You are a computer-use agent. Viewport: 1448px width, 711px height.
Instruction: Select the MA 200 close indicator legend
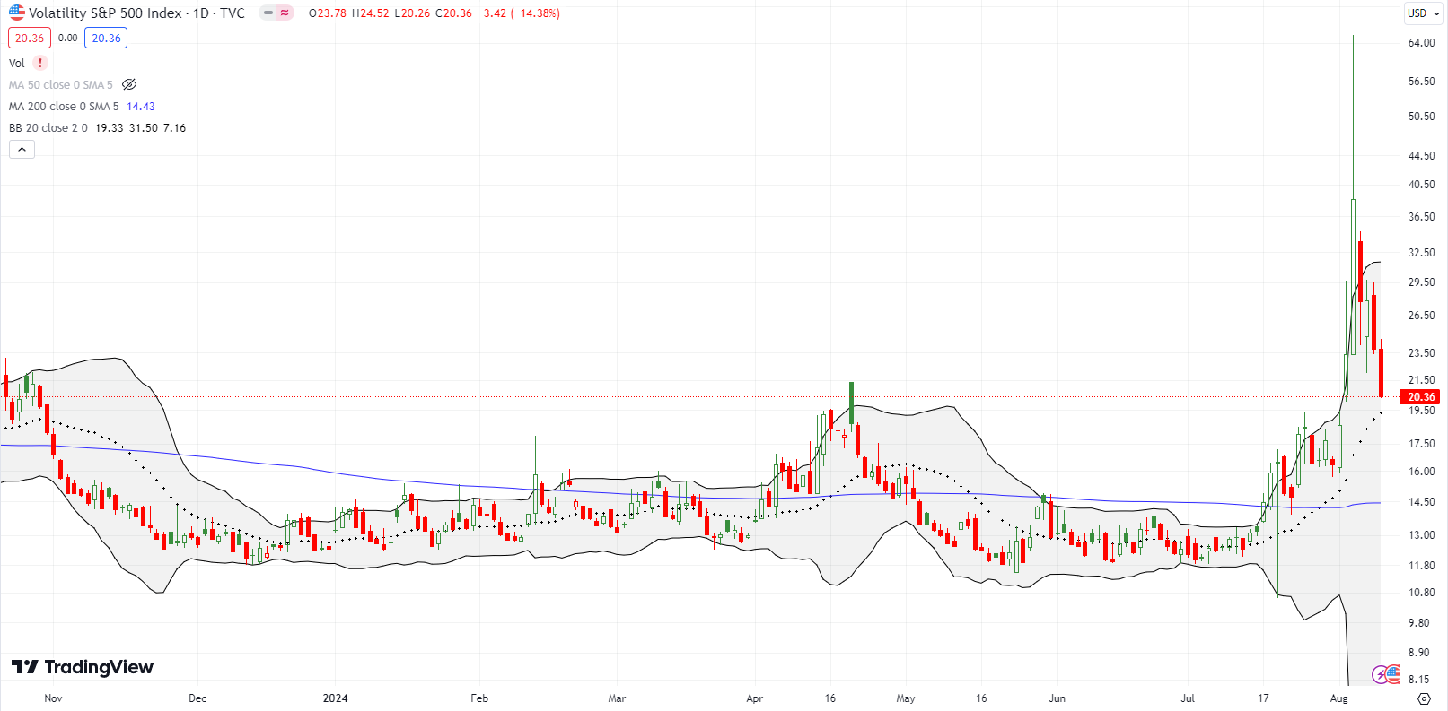coord(64,106)
